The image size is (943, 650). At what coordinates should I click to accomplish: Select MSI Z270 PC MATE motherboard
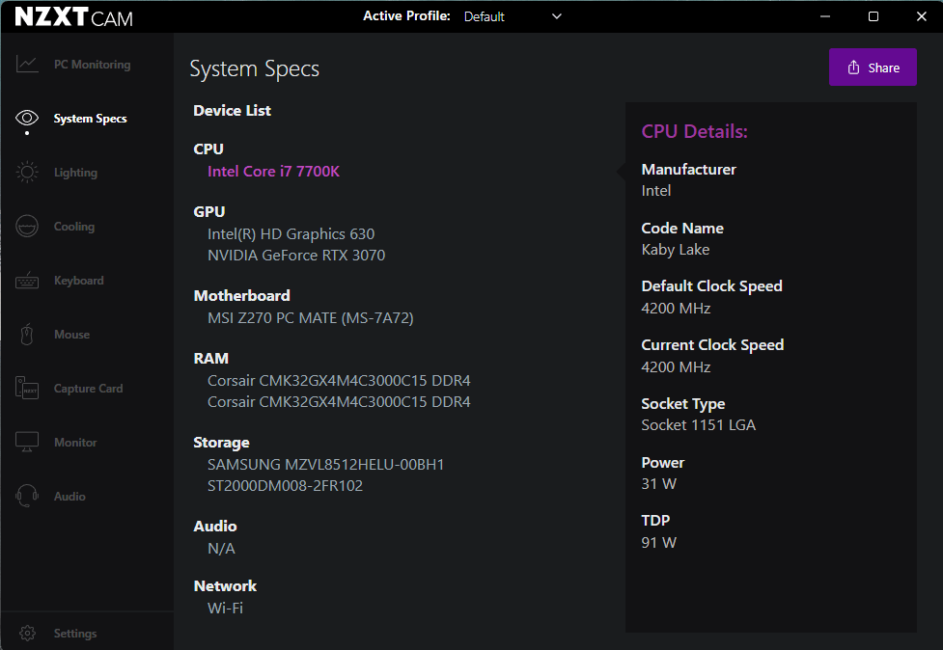pos(311,318)
